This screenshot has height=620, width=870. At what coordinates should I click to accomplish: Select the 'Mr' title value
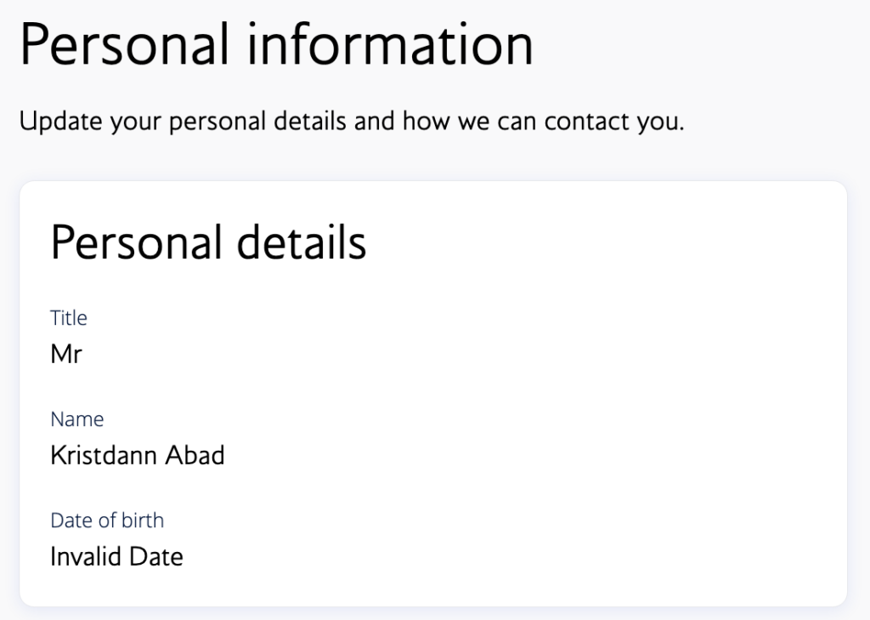coord(66,354)
